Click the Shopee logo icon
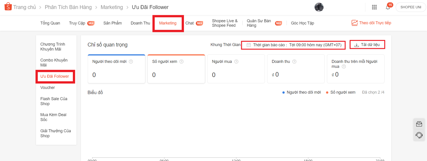 pyautogui.click(x=8, y=7)
